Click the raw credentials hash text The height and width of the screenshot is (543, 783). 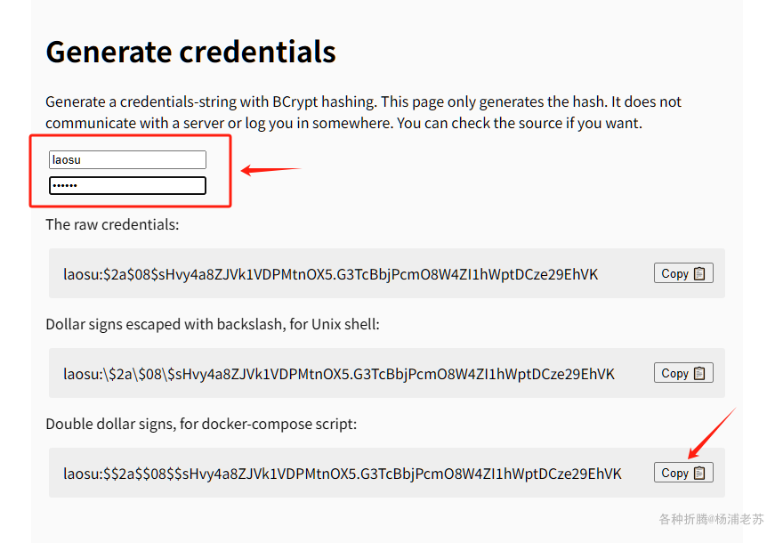(x=330, y=274)
